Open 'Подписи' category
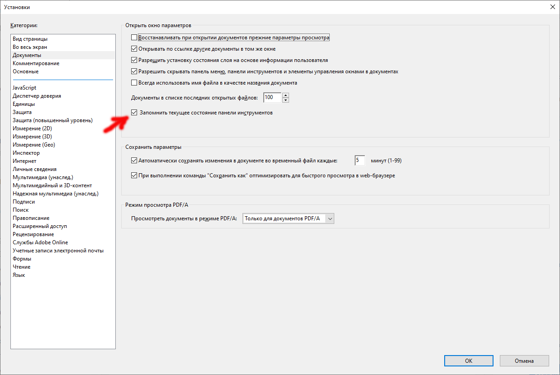The height and width of the screenshot is (375, 560). click(63, 202)
